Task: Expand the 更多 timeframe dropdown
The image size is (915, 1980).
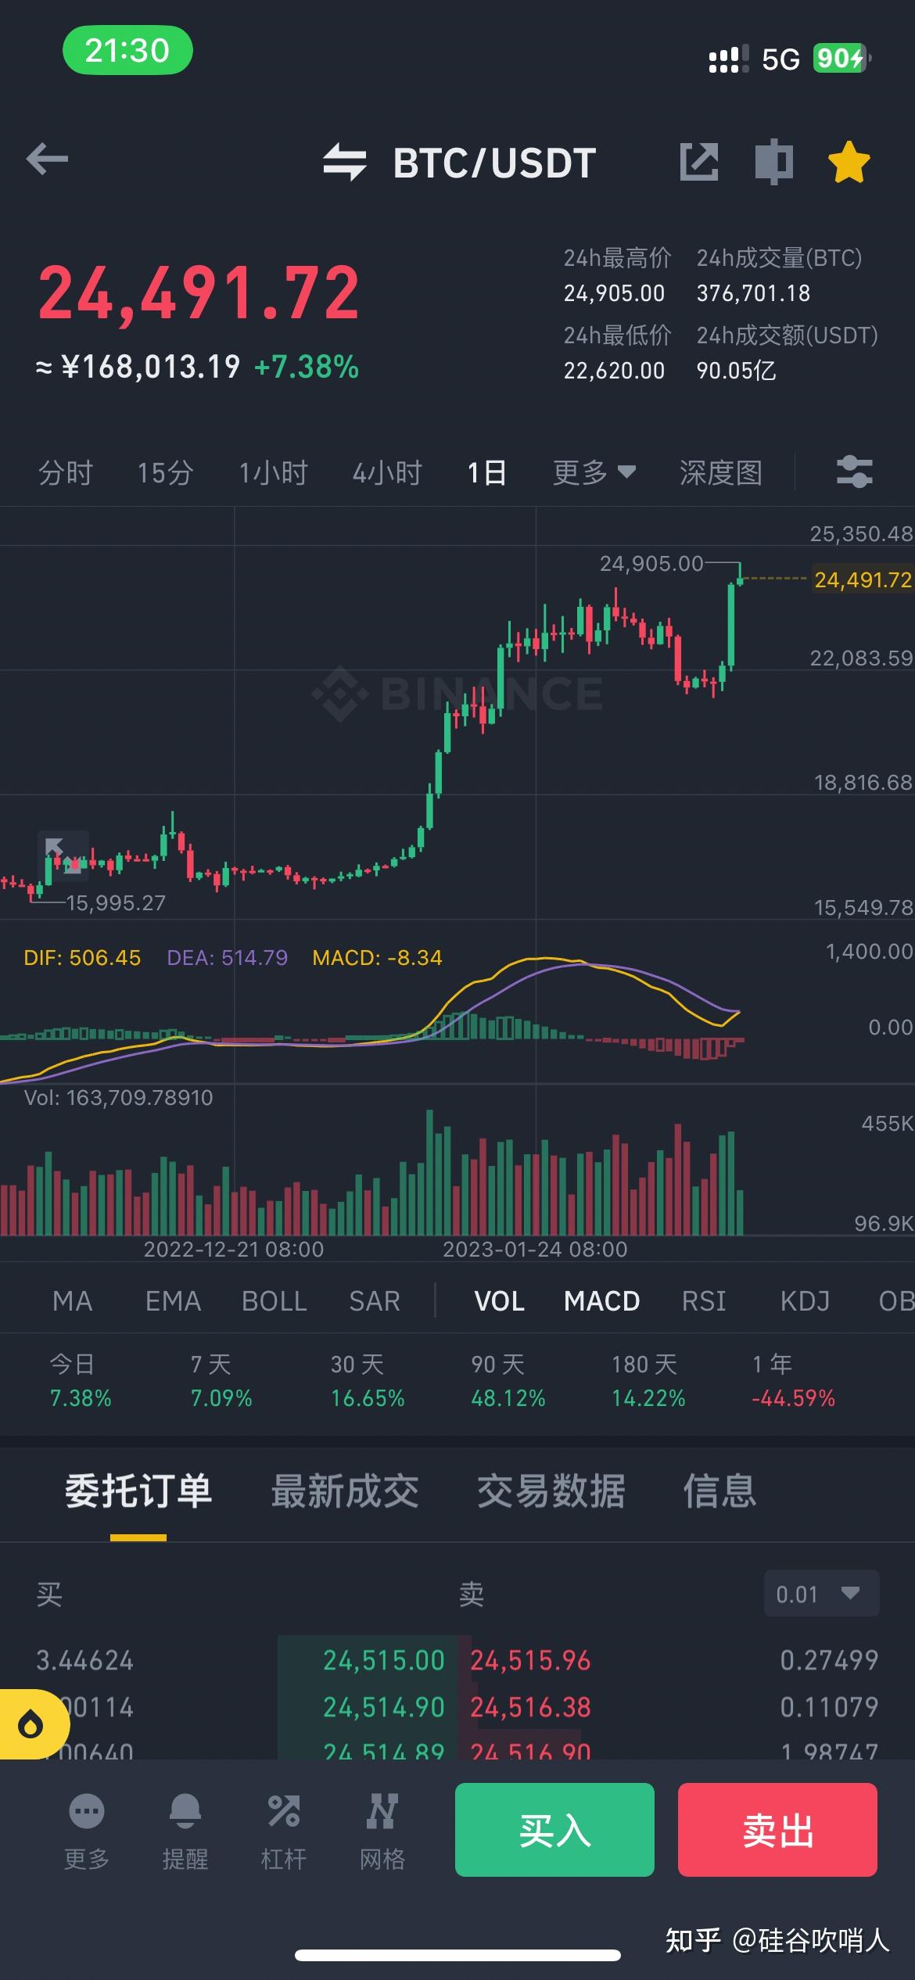Action: pos(593,472)
